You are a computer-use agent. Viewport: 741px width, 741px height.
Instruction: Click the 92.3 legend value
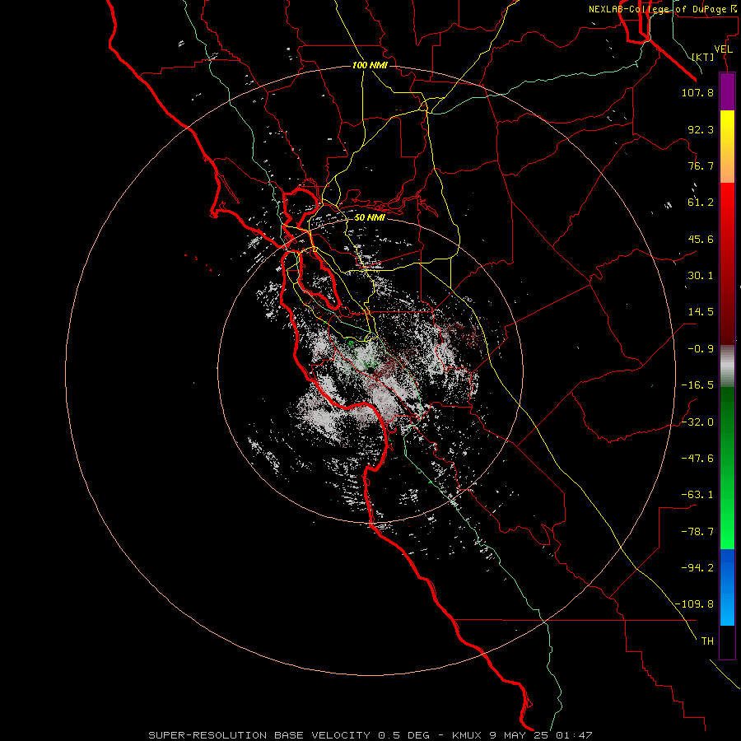701,129
